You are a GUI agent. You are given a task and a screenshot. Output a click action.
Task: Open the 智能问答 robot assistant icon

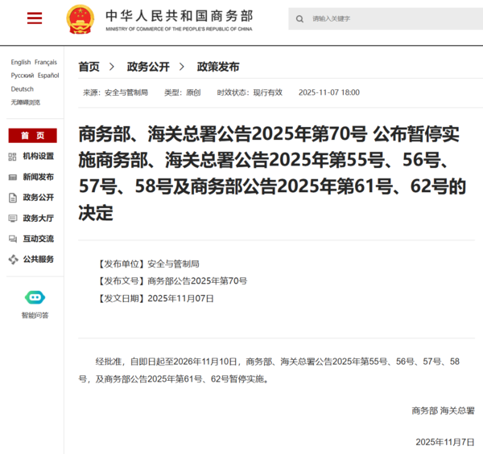coord(35,297)
